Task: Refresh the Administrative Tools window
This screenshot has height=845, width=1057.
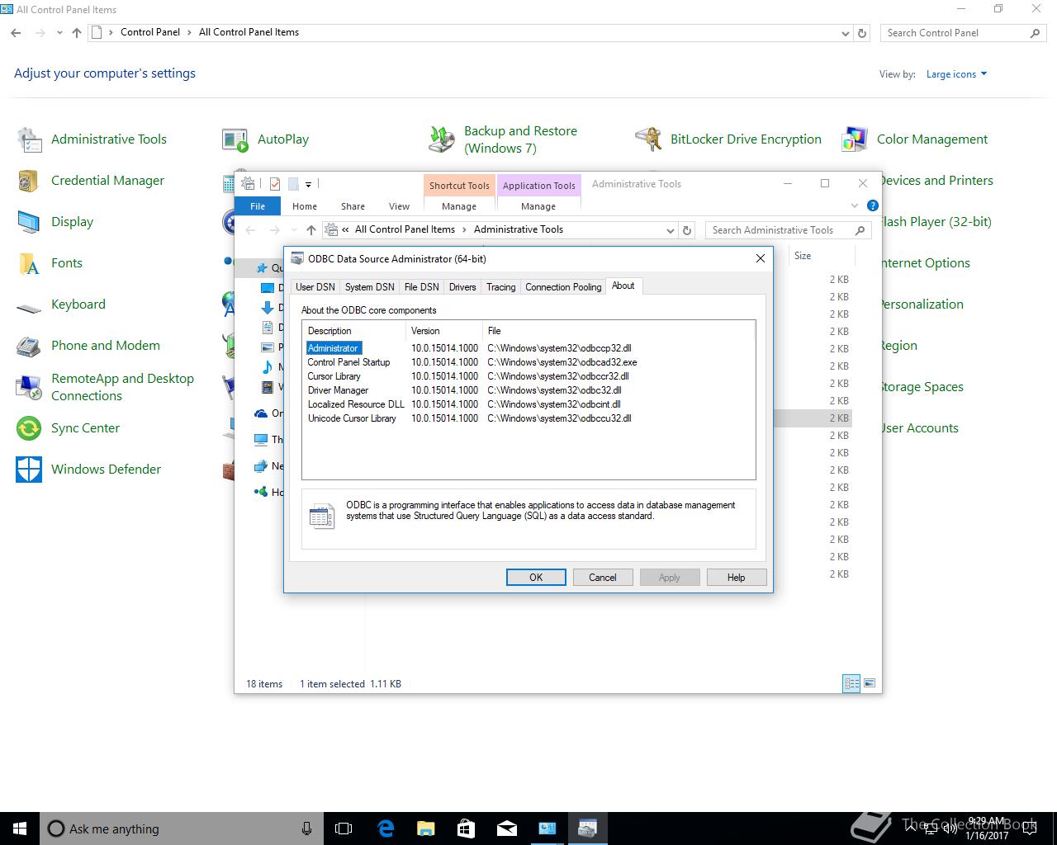Action: (687, 230)
